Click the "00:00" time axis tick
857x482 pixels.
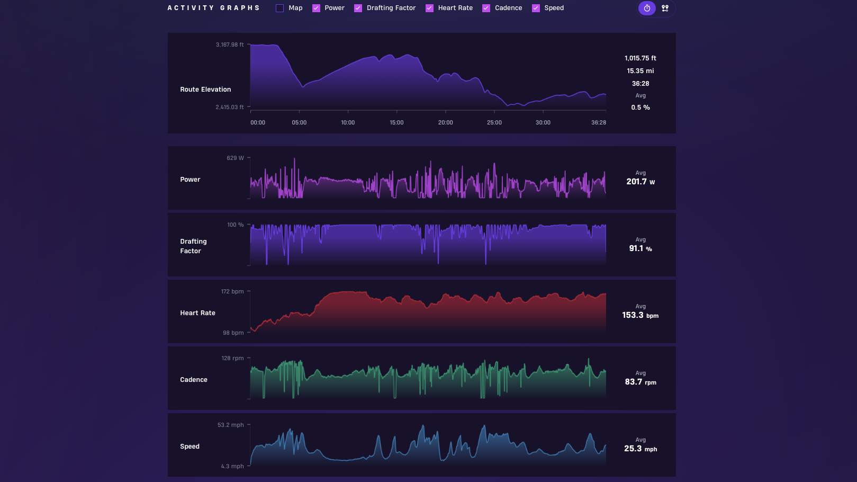(258, 122)
